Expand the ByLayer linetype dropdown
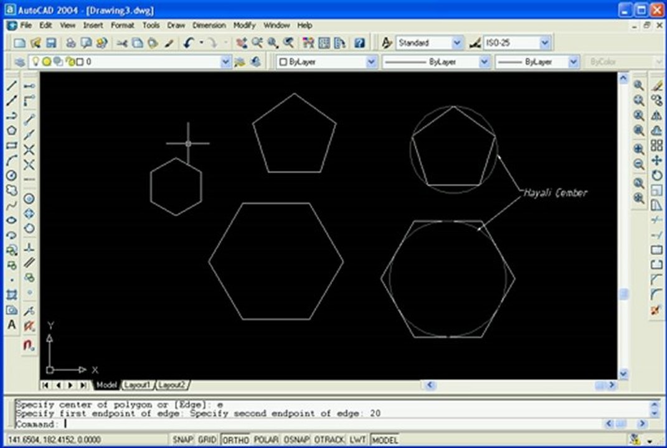The image size is (667, 448). [x=484, y=62]
